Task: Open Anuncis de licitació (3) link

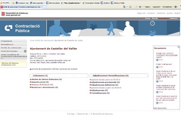Action: [x=42, y=85]
